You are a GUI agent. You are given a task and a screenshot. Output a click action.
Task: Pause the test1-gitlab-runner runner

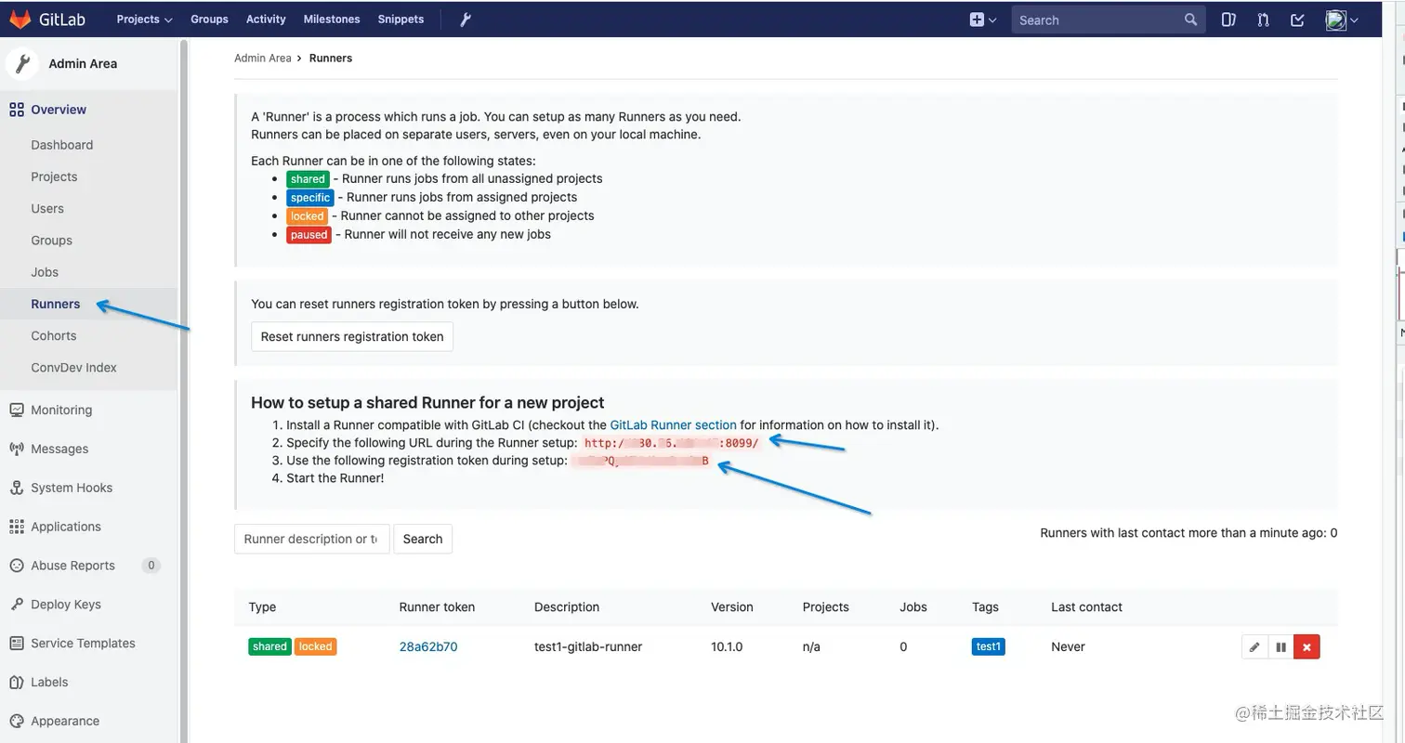tap(1280, 647)
